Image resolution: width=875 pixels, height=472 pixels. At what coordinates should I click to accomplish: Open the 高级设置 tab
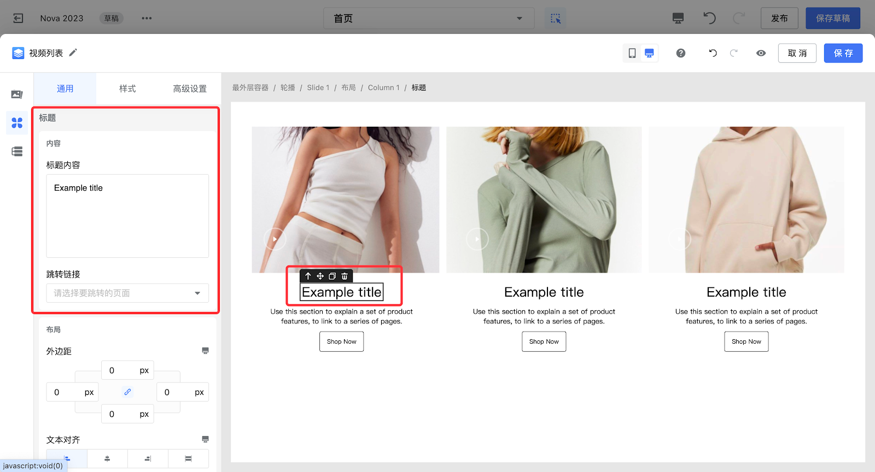point(190,88)
